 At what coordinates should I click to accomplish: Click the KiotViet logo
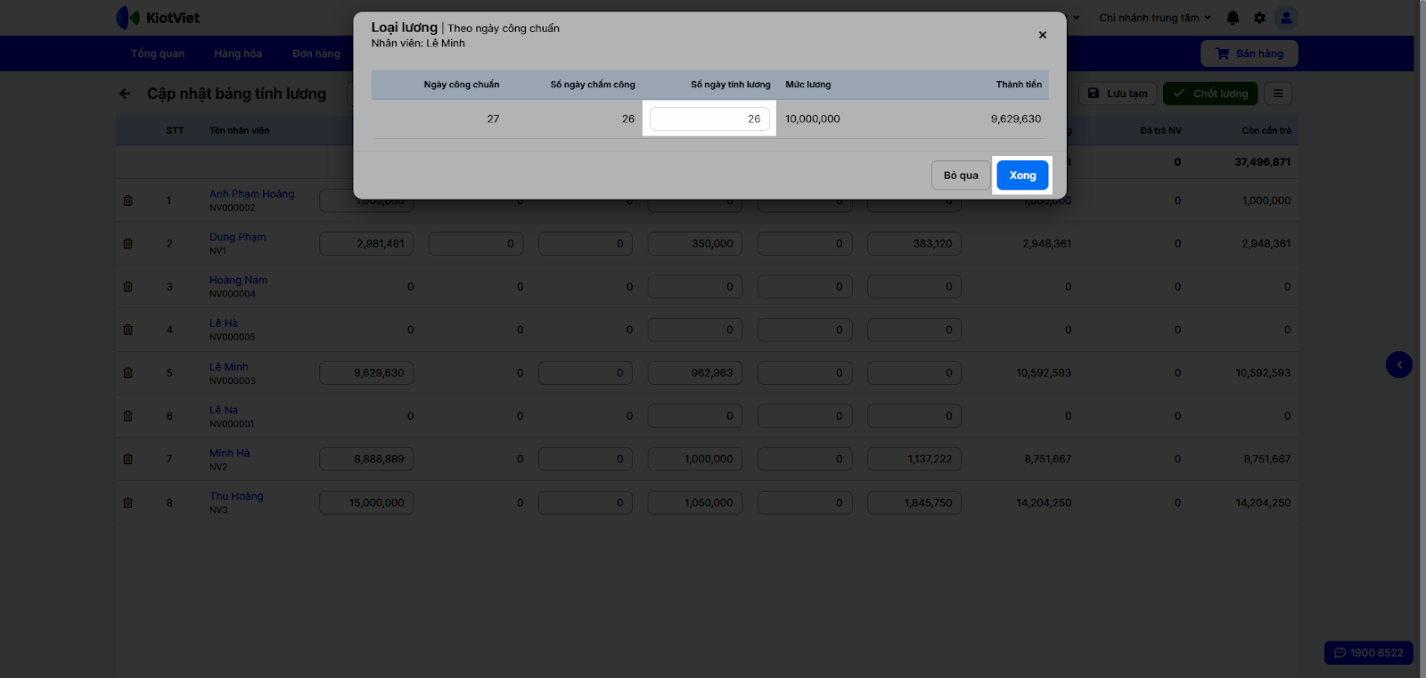[158, 18]
